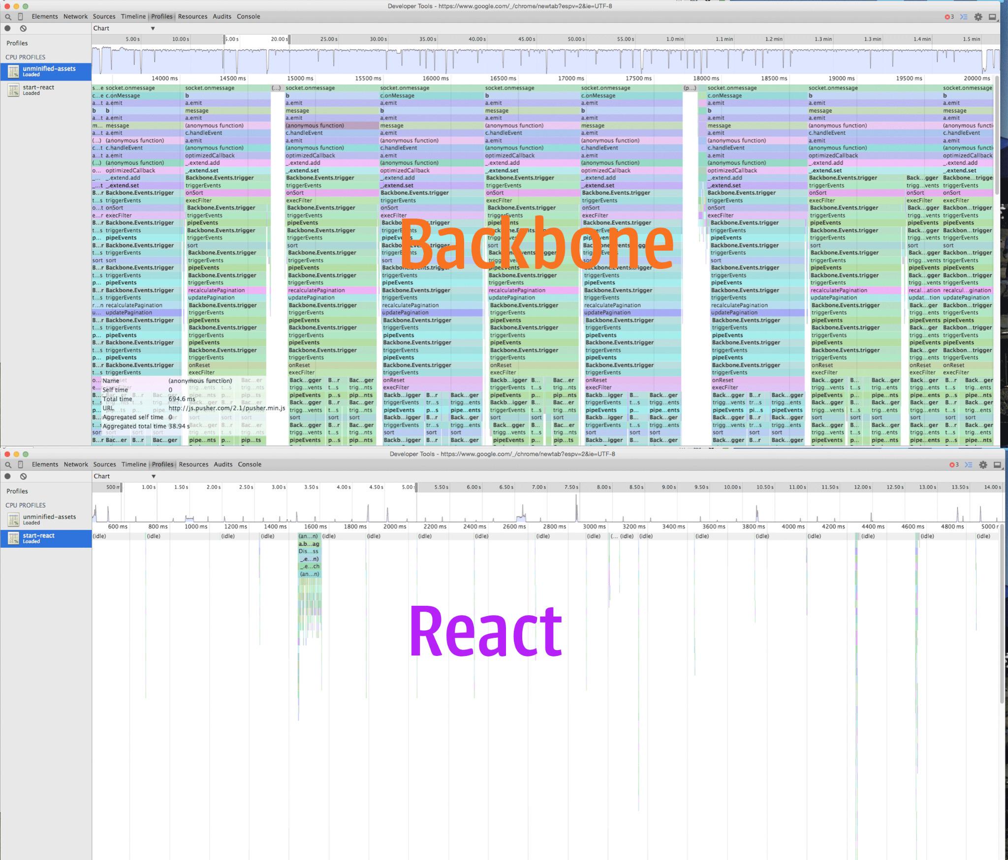Open Console tab in lower DevTools window
Image resolution: width=1008 pixels, height=860 pixels.
click(250, 465)
